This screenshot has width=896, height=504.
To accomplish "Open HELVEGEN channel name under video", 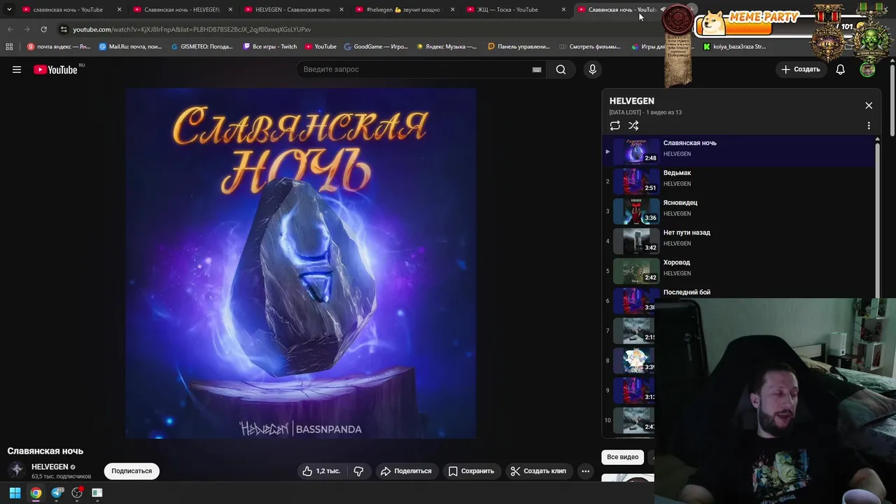I will coord(50,467).
